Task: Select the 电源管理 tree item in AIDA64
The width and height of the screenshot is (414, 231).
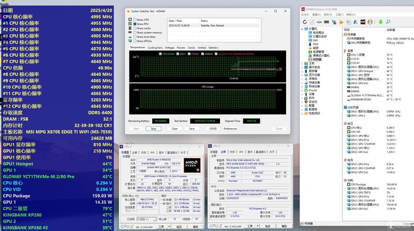Action: tap(318, 52)
